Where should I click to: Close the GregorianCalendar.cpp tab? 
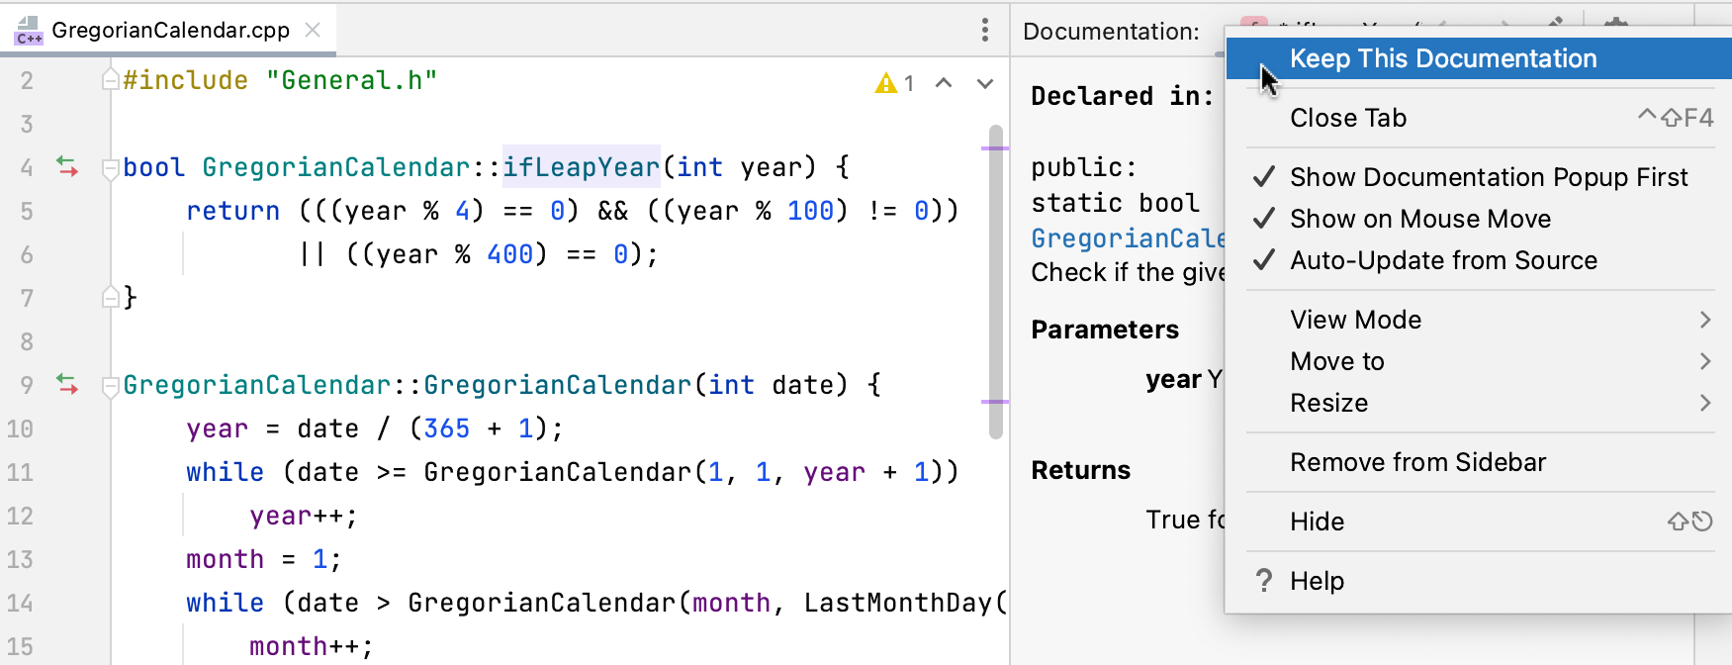pos(313,30)
